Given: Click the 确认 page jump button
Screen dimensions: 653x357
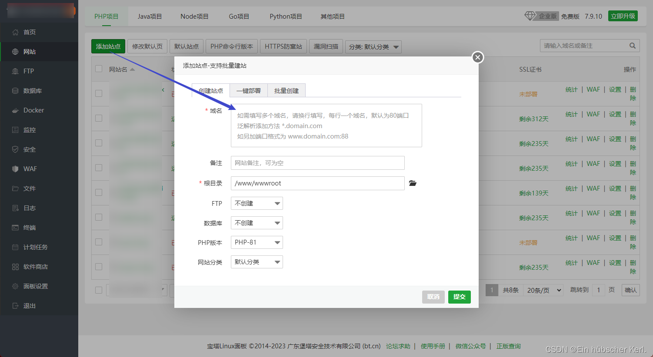Looking at the screenshot, I should click(x=631, y=290).
